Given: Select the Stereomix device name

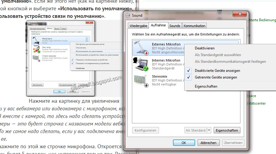Looking at the screenshot, I should [x=160, y=76].
